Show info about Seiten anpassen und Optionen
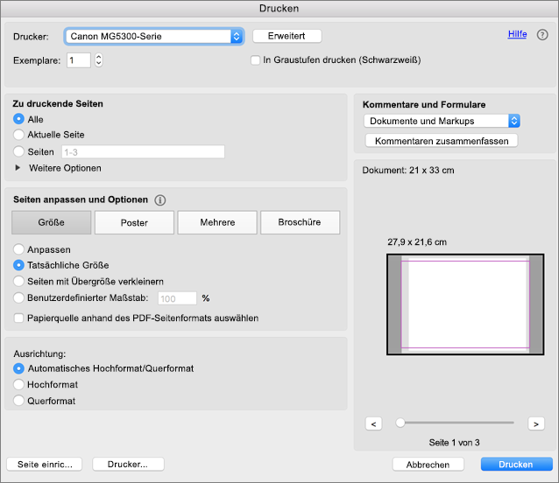 click(160, 200)
